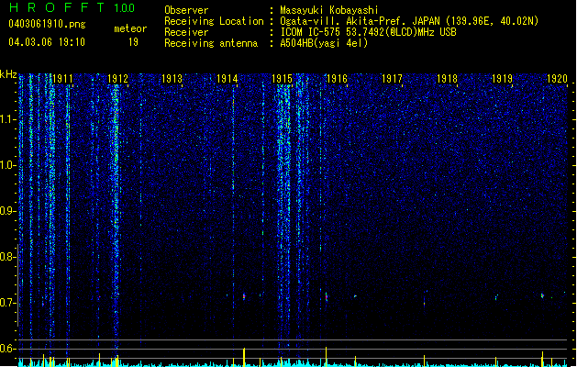
Task: Click the kHz axis unit label
Action: tap(8, 74)
